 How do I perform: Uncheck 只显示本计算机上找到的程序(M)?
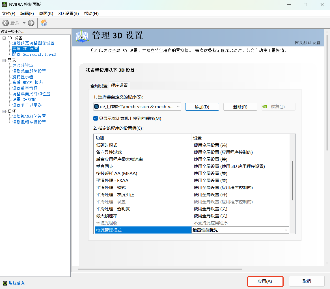tap(96, 119)
